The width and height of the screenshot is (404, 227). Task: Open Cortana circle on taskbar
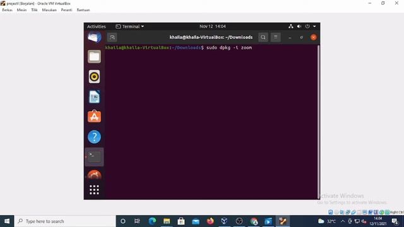123,221
